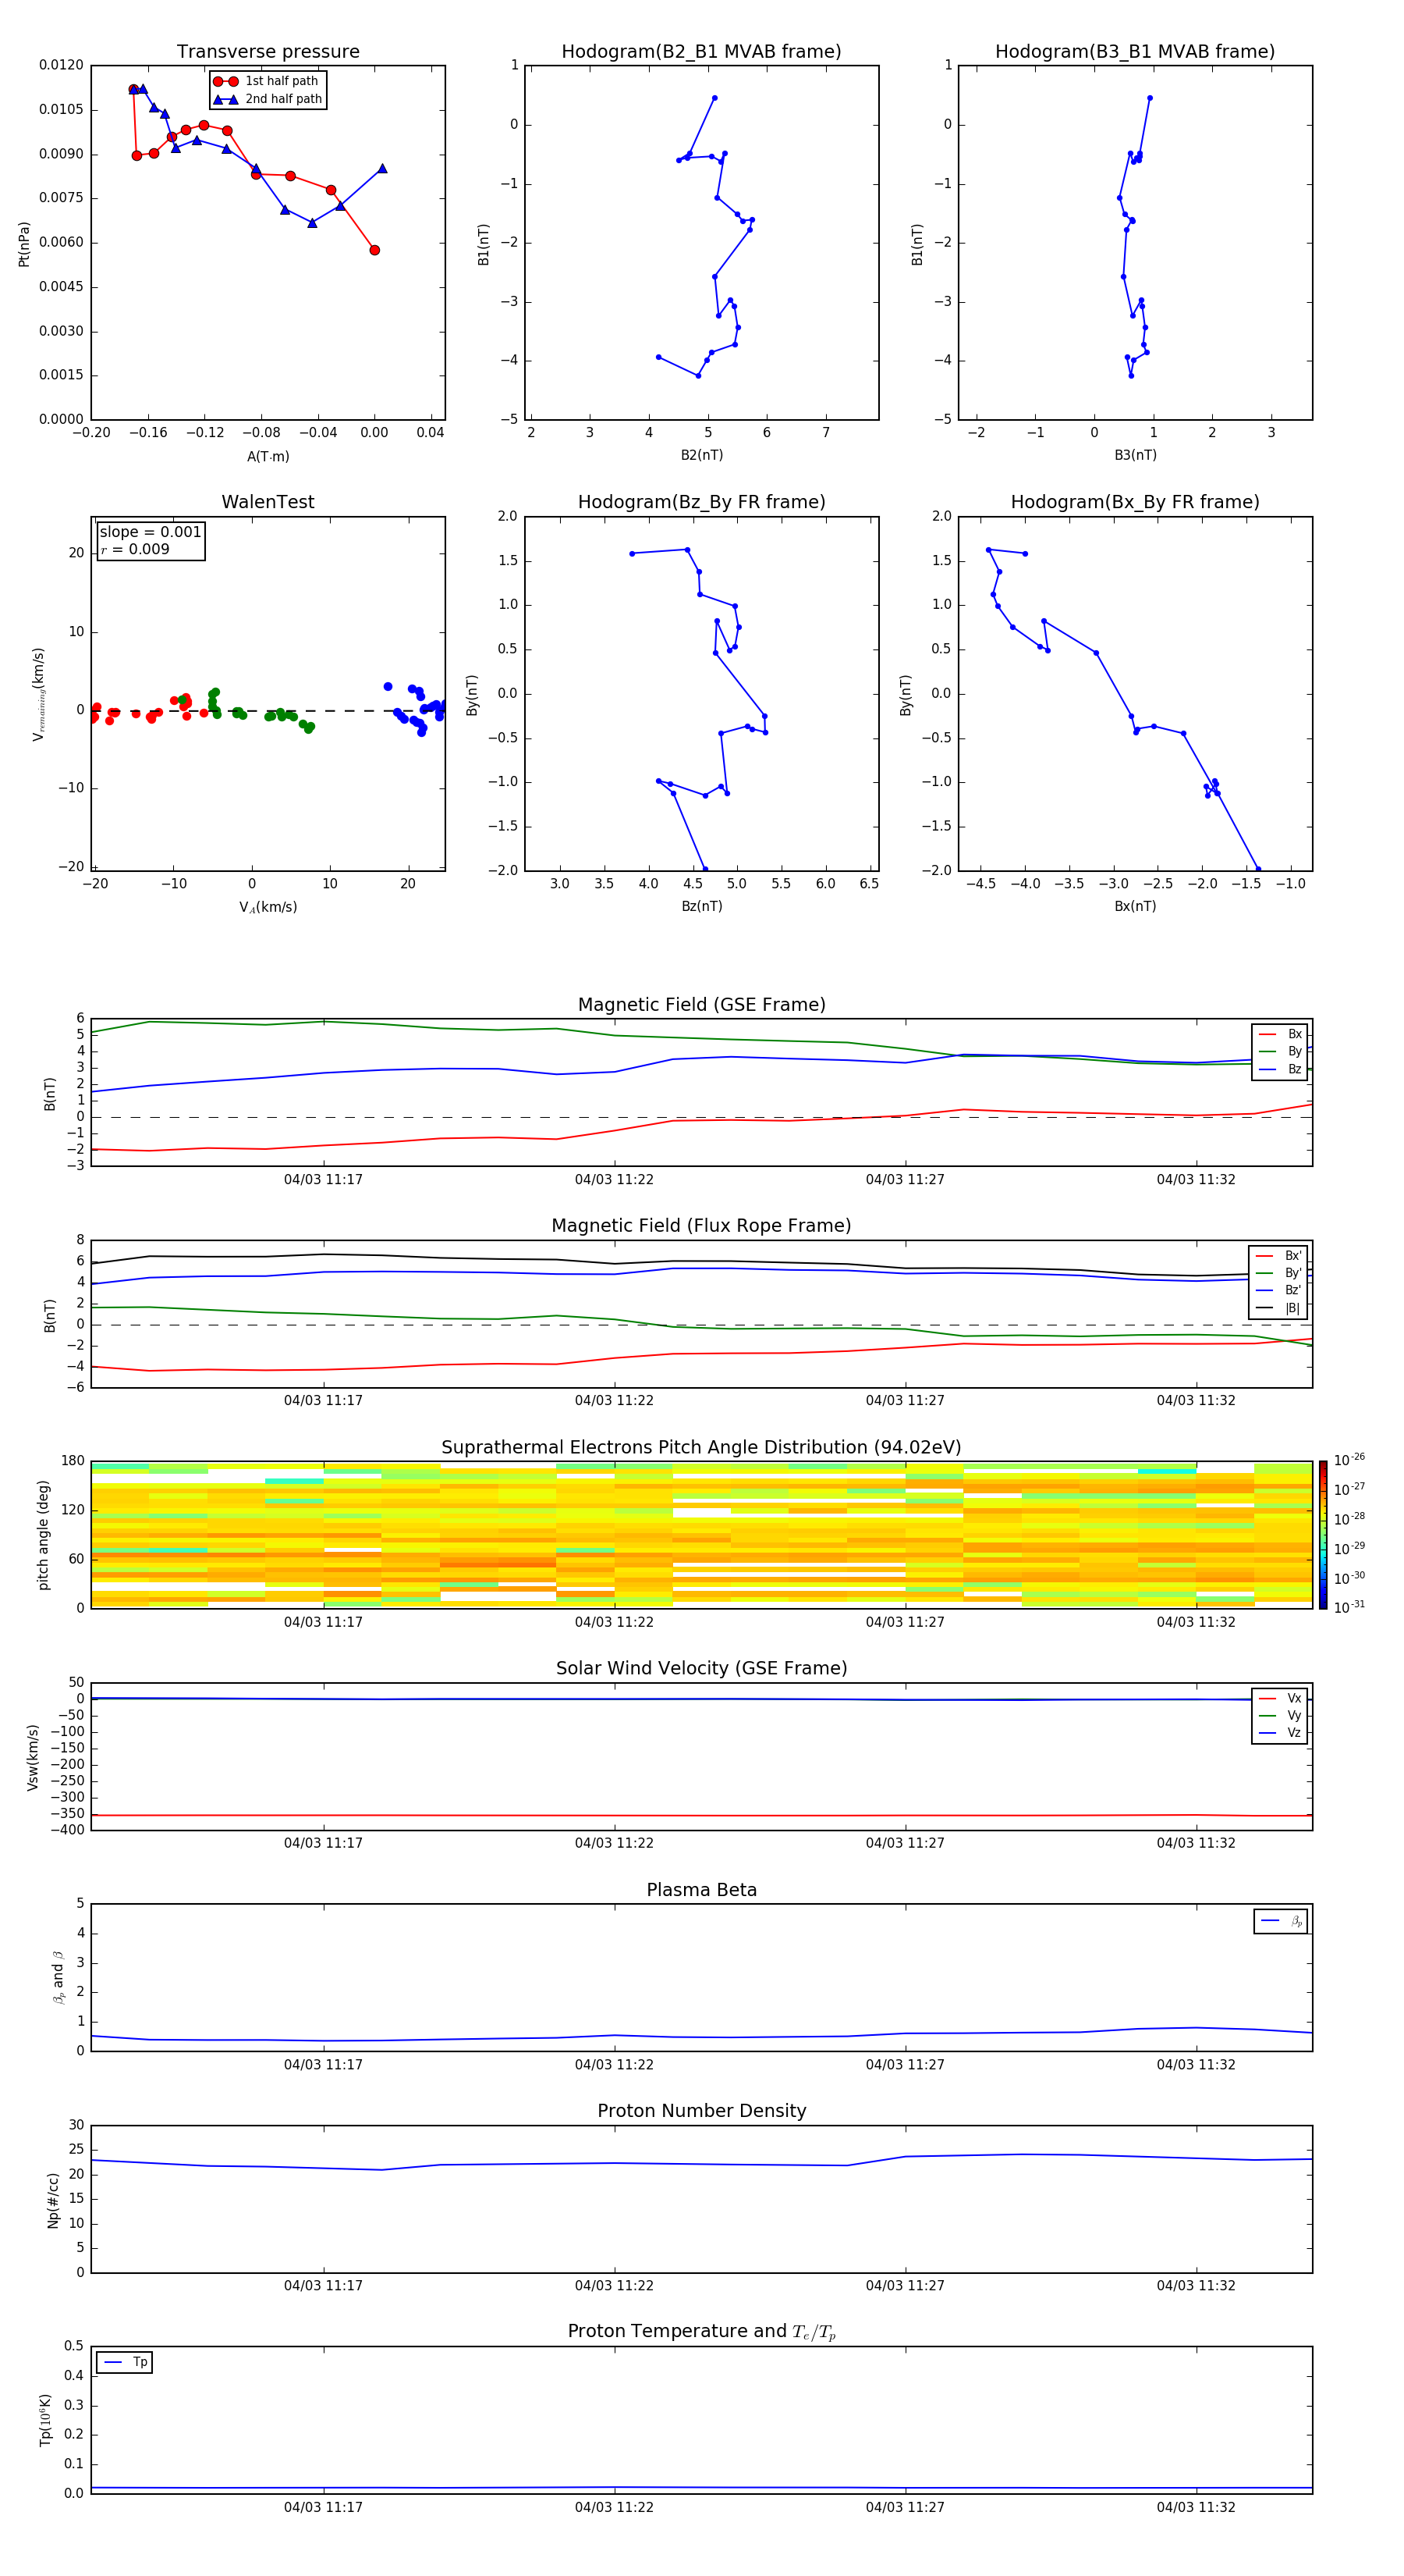This screenshot has height=2576, width=1404.
Task: Click the 'Np(#/cc)' y-axis label
Action: [53, 2199]
